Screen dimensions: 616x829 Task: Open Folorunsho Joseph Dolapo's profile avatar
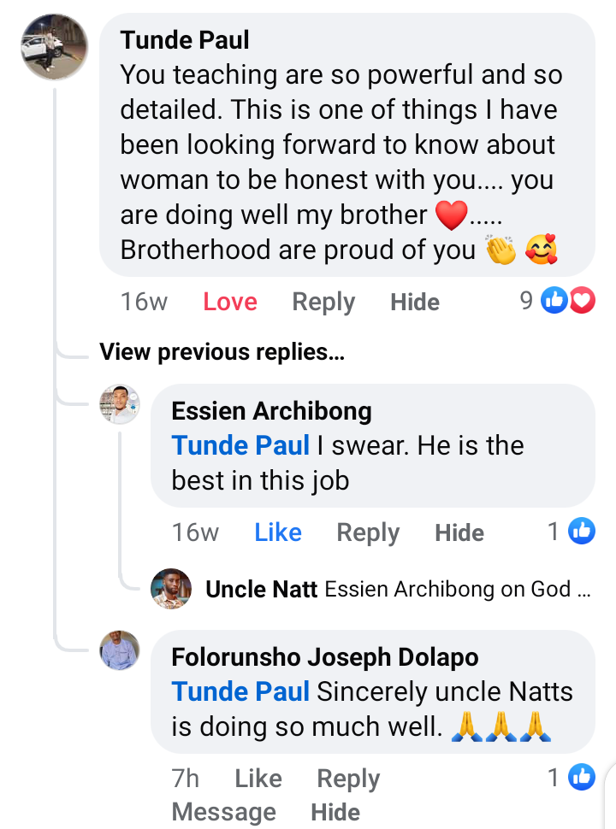tap(120, 650)
